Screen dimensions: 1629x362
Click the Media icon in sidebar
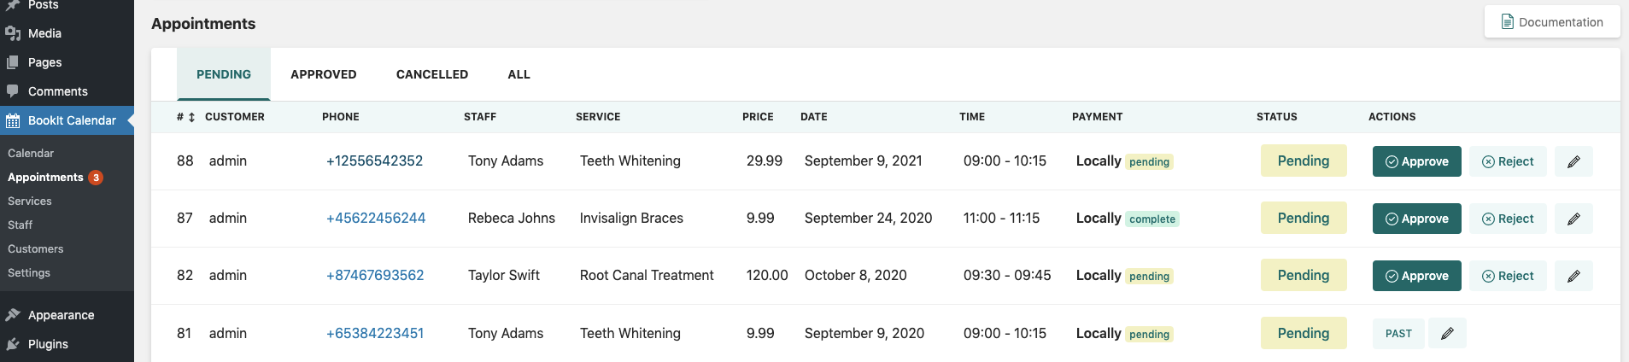click(13, 33)
